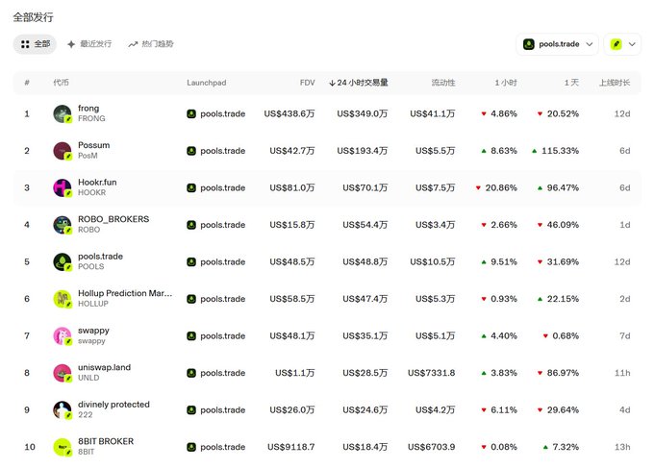Open the Possum token avatar
The height and width of the screenshot is (469, 654).
tap(63, 151)
